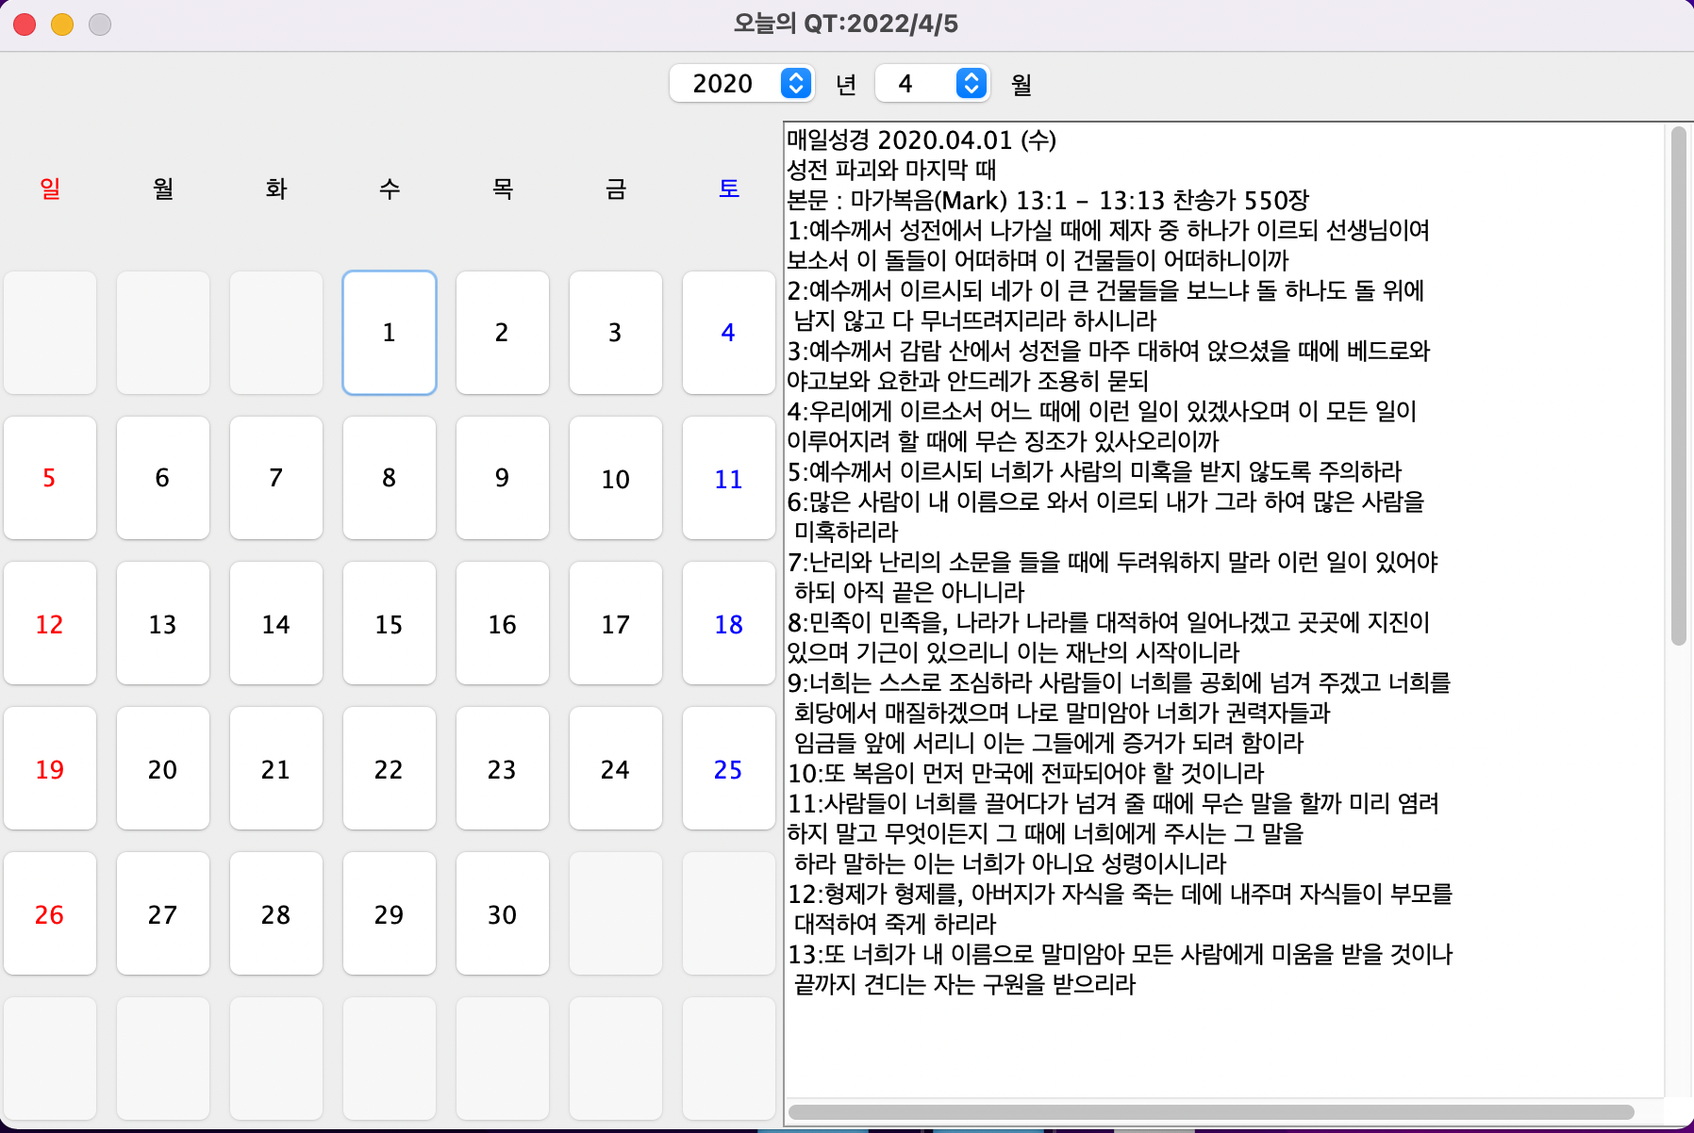Select April 22 on the calendar
The height and width of the screenshot is (1133, 1694).
pos(389,769)
